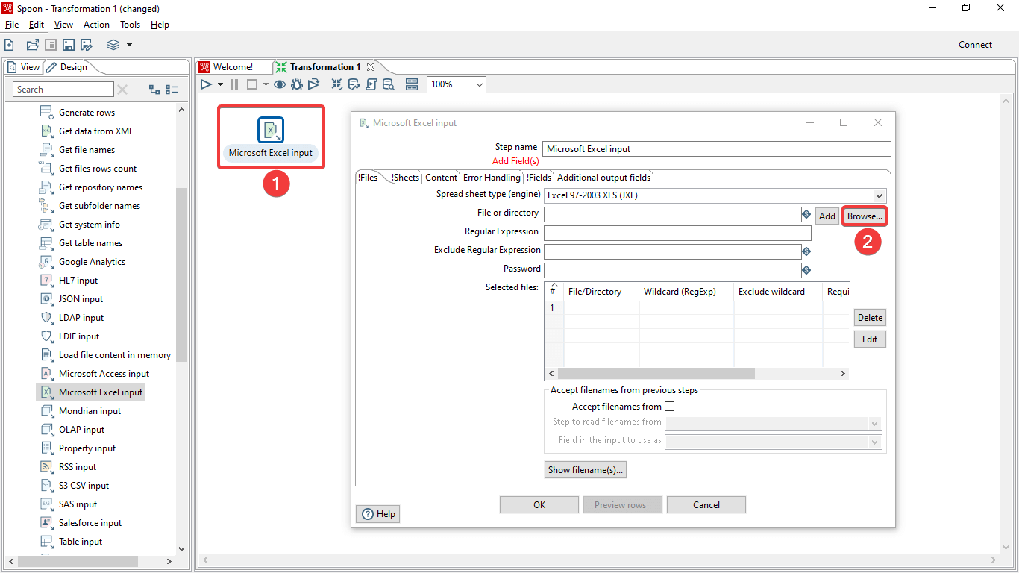Open the Welcome! tab
Viewport: 1019px width, 573px height.
(226, 67)
